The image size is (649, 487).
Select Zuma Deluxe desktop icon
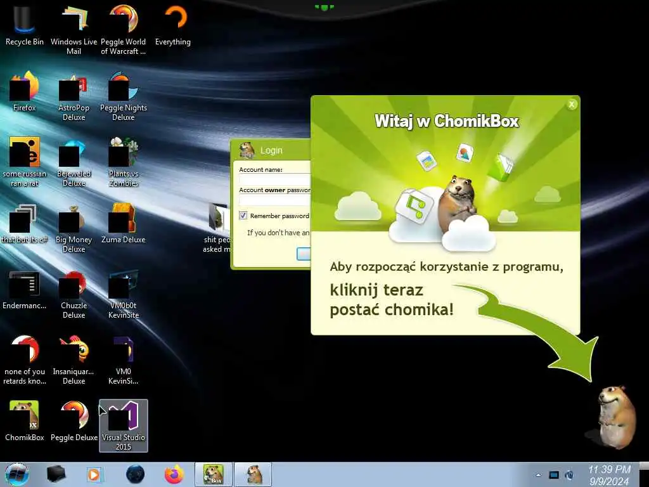(124, 224)
